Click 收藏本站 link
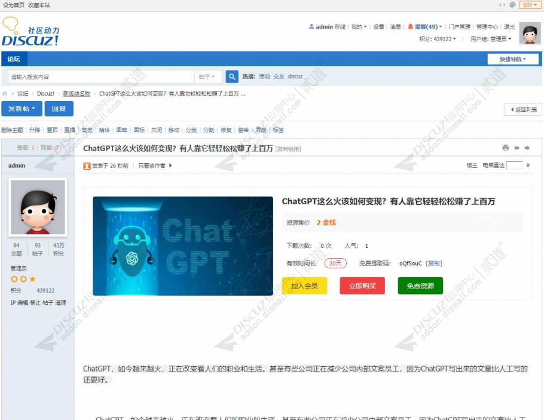 point(39,5)
